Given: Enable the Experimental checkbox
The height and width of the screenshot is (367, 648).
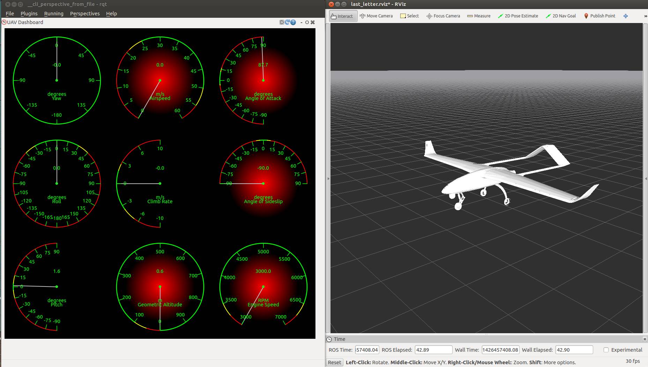Looking at the screenshot, I should pyautogui.click(x=606, y=350).
